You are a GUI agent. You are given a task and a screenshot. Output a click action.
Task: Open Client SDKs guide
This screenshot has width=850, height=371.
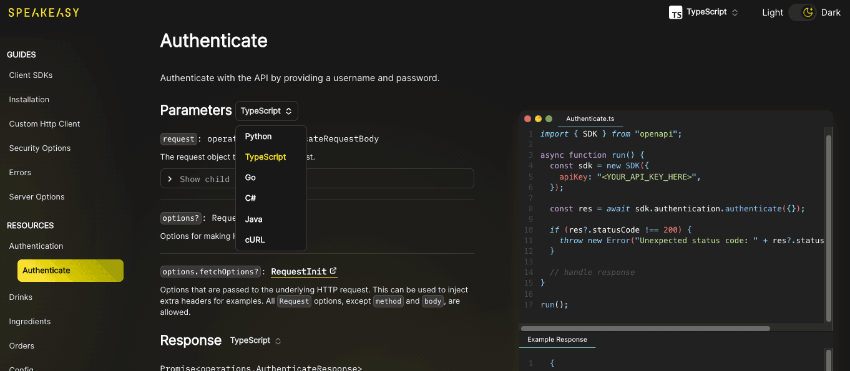tap(31, 75)
